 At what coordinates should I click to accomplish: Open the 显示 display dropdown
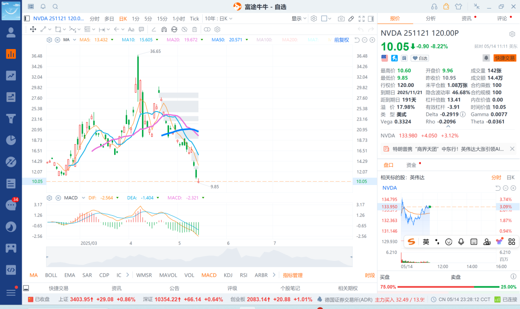click(x=299, y=19)
